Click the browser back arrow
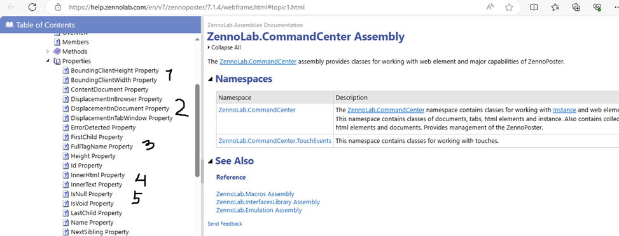The image size is (619, 236). (x=12, y=7)
